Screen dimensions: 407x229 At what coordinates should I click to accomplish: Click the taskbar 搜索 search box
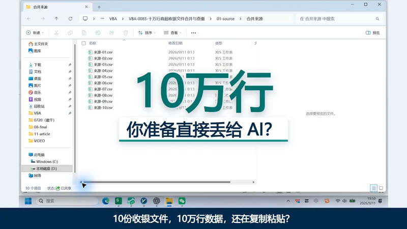tap(67, 201)
